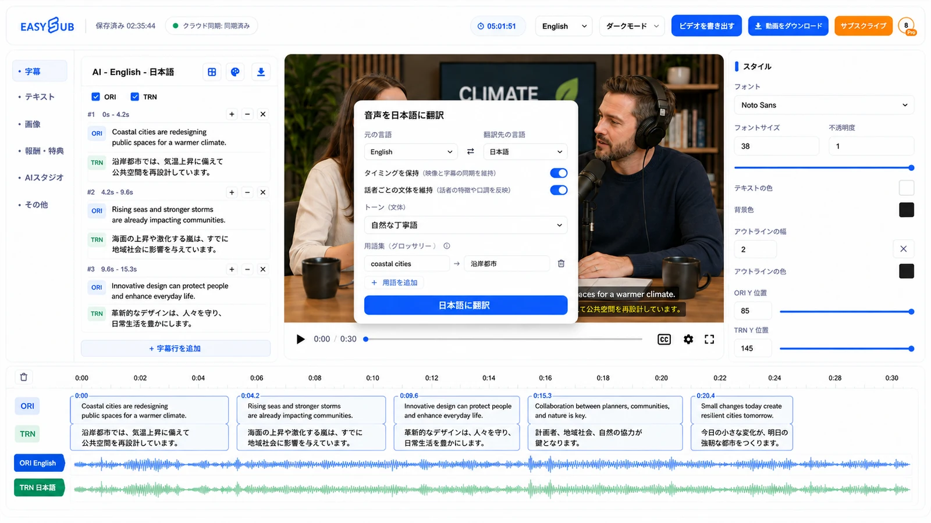Viewport: 931px width, 523px height.
Task: Open the palette style icon
Action: pos(235,72)
